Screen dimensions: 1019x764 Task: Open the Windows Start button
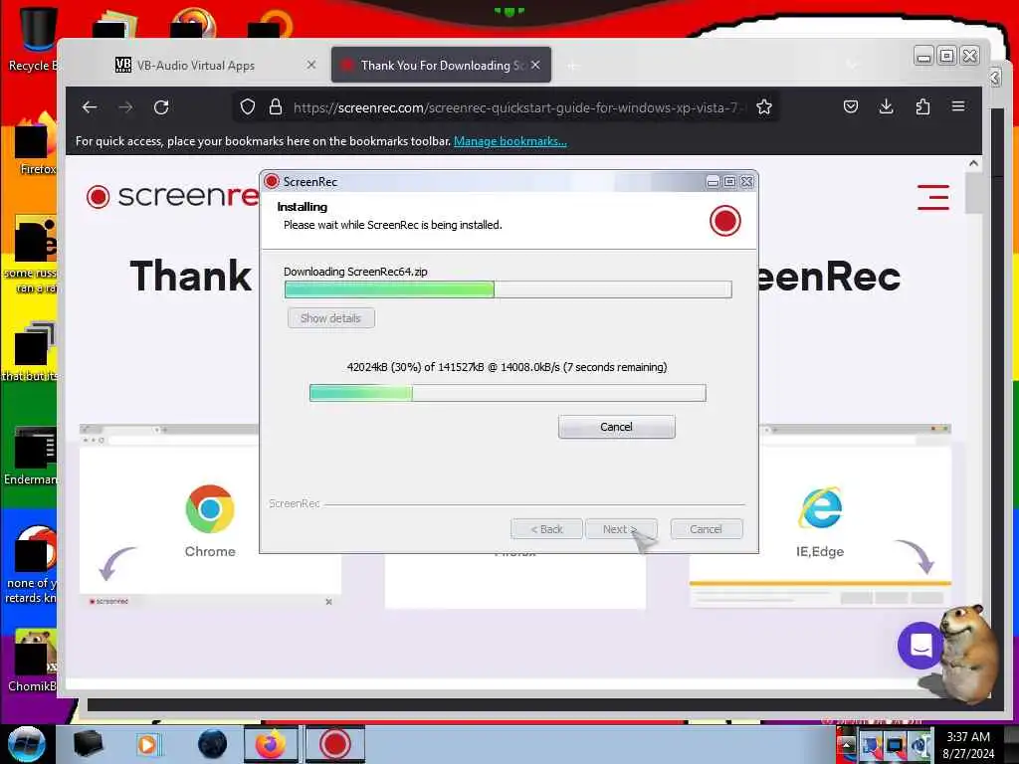pyautogui.click(x=27, y=744)
